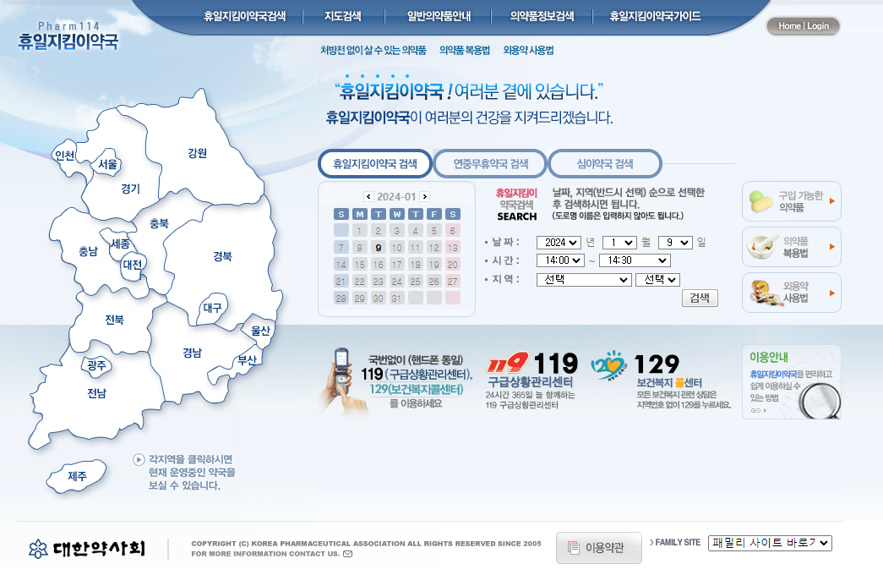Select 광주 region on the map
This screenshot has width=883, height=586.
[96, 365]
